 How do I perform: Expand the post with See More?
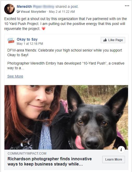pos(15,76)
